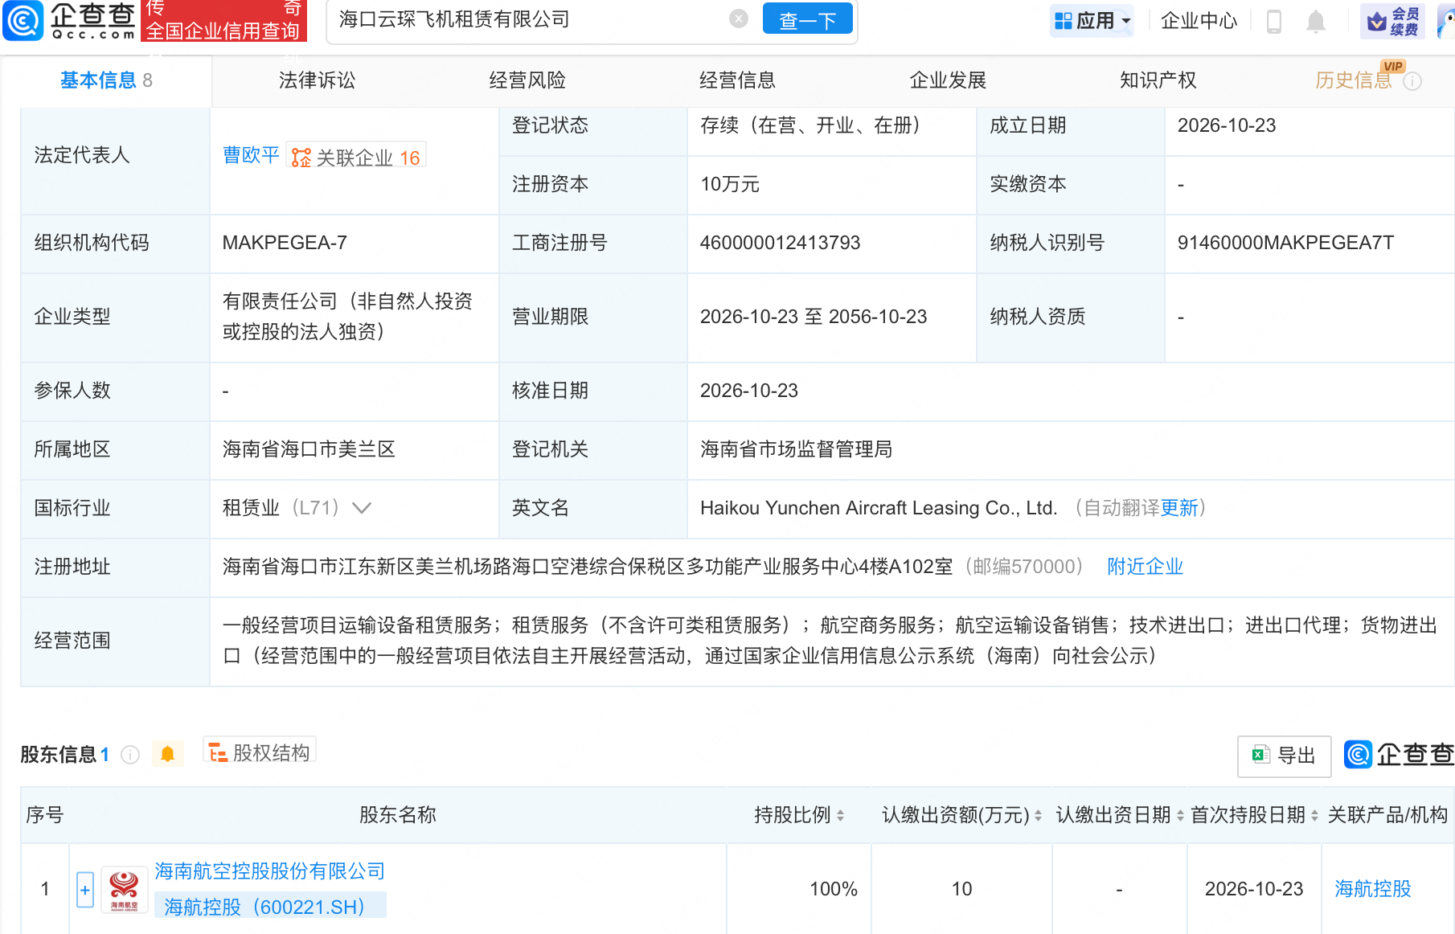The height and width of the screenshot is (934, 1455).
Task: Export shareholder table with 导出
Action: point(1284,756)
